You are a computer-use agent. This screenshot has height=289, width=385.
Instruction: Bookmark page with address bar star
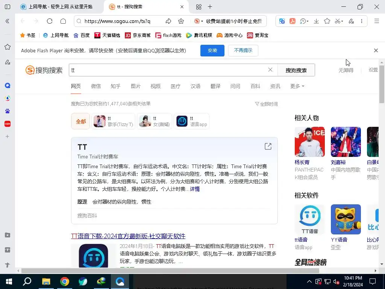click(181, 21)
